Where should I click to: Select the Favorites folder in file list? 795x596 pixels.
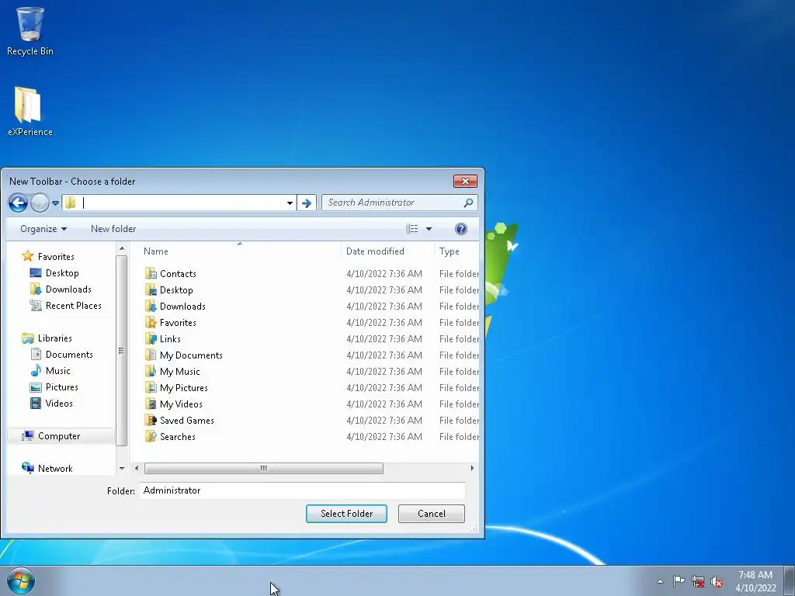(x=170, y=322)
